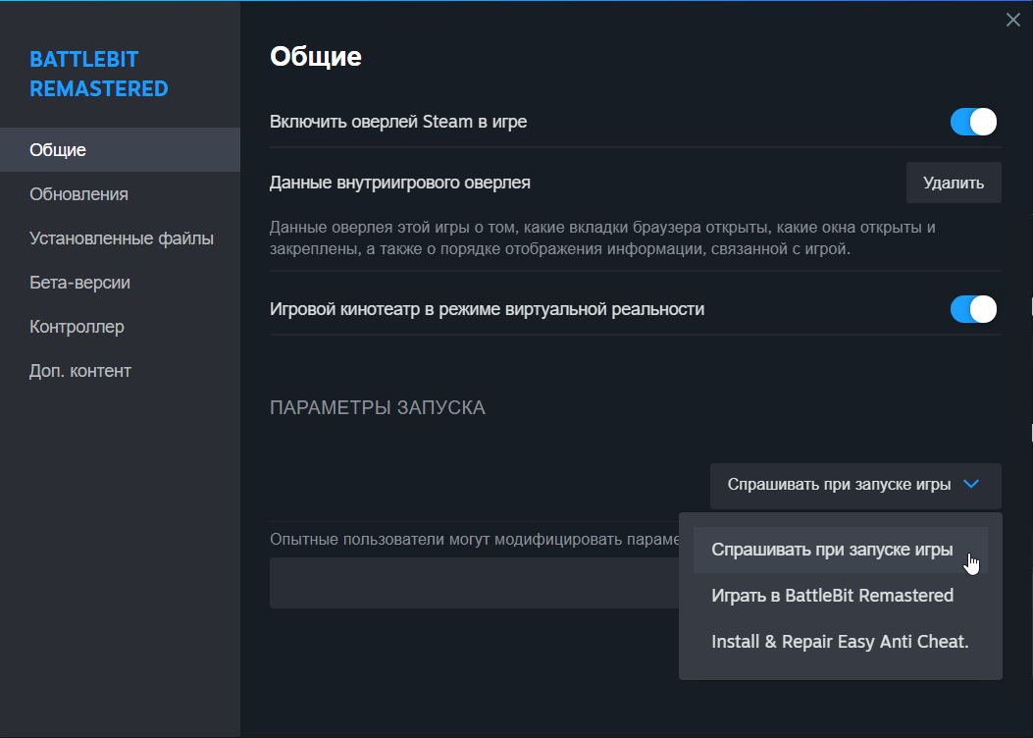Close the properties window with the X
Viewport: 1033px width, 738px height.
coord(1013,20)
